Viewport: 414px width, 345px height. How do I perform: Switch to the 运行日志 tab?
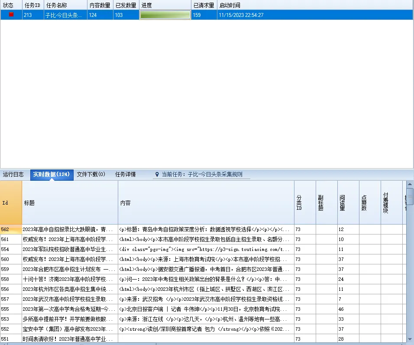[13, 174]
